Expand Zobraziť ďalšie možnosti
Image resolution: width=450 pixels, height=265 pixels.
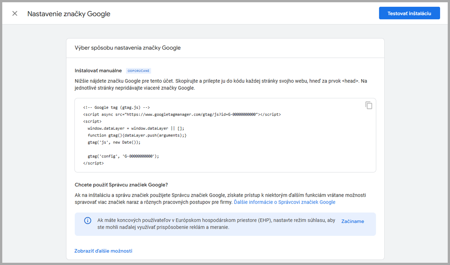103,251
